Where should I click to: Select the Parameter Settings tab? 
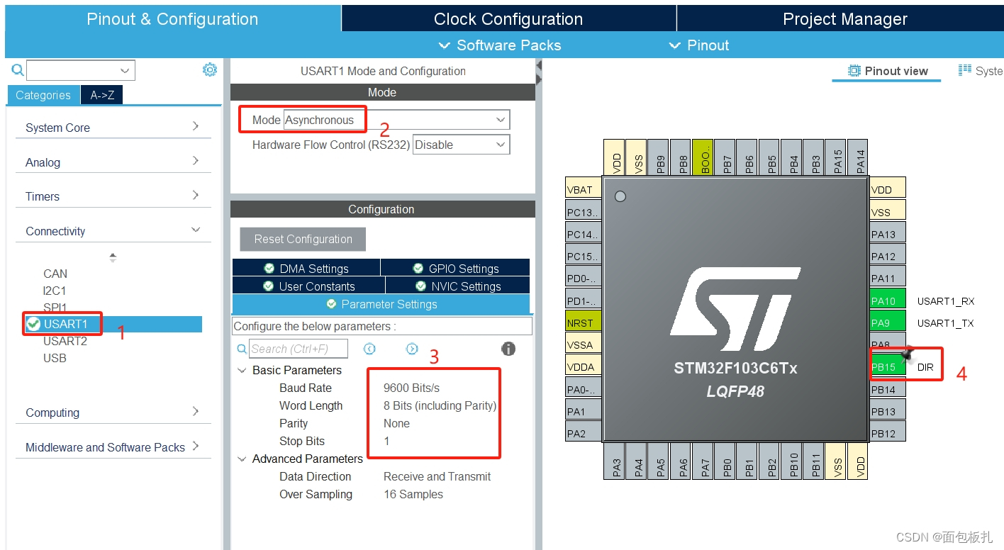click(x=381, y=304)
